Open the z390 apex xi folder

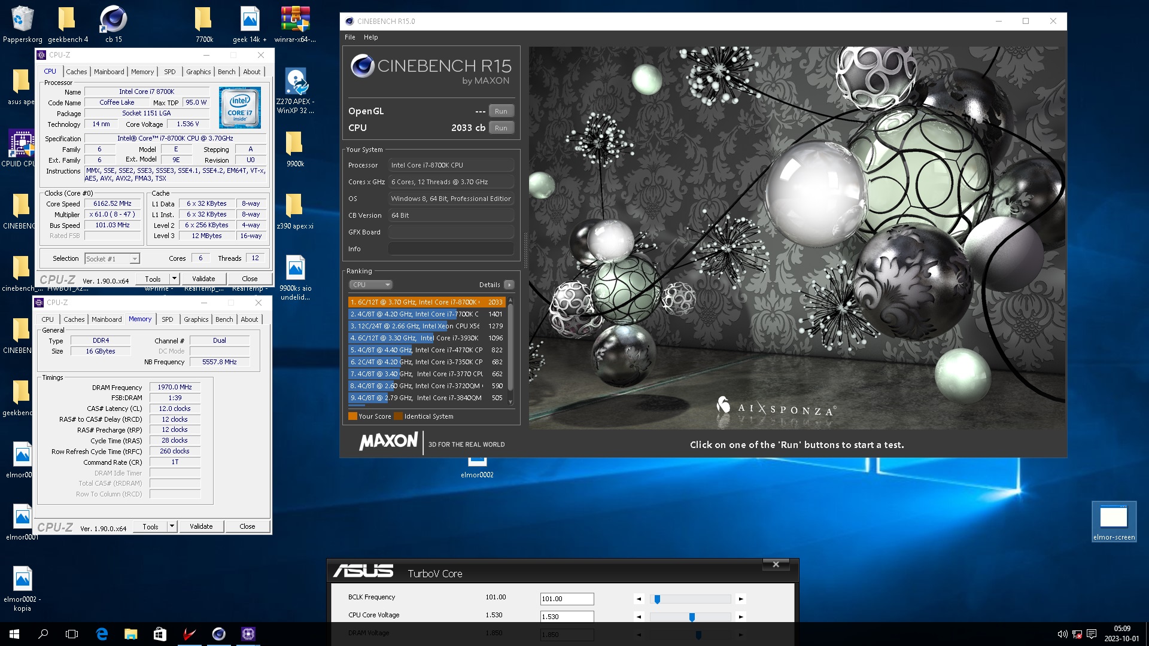click(x=295, y=211)
